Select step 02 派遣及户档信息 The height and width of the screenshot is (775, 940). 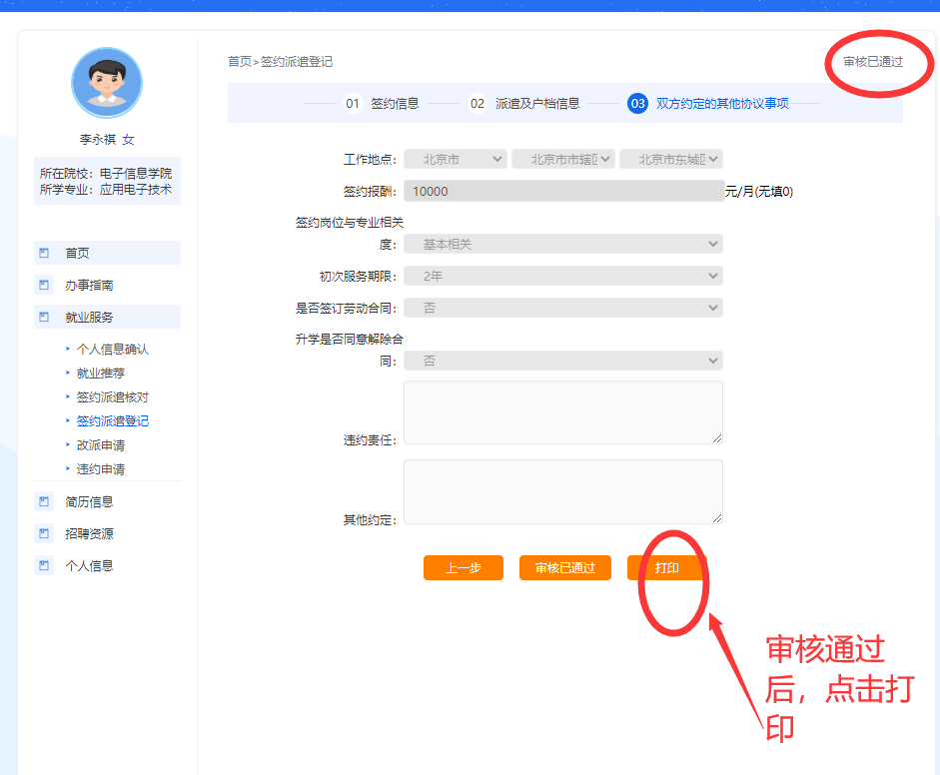point(524,103)
